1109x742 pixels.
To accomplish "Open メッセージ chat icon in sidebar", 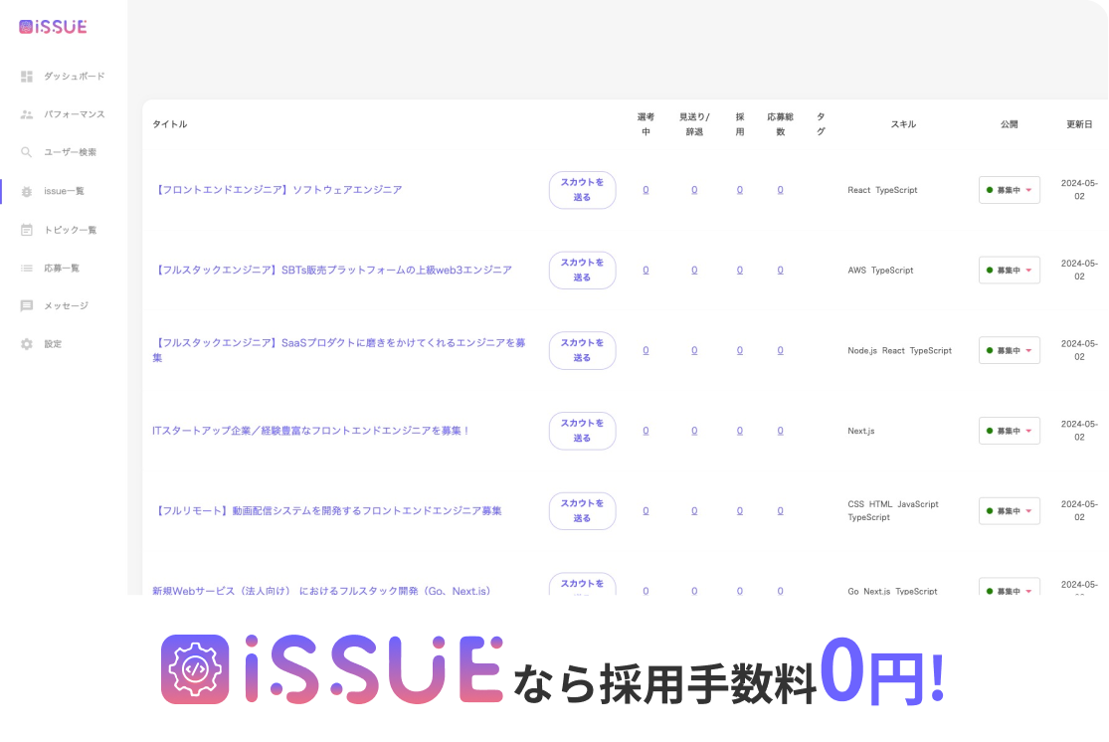I will [26, 305].
